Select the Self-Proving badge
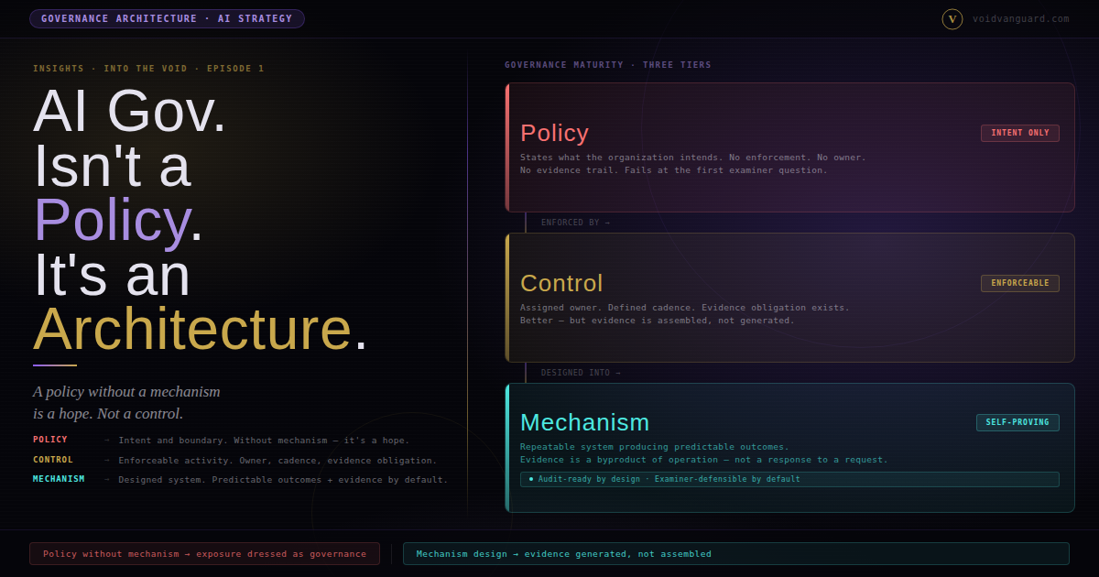 [x=1017, y=422]
